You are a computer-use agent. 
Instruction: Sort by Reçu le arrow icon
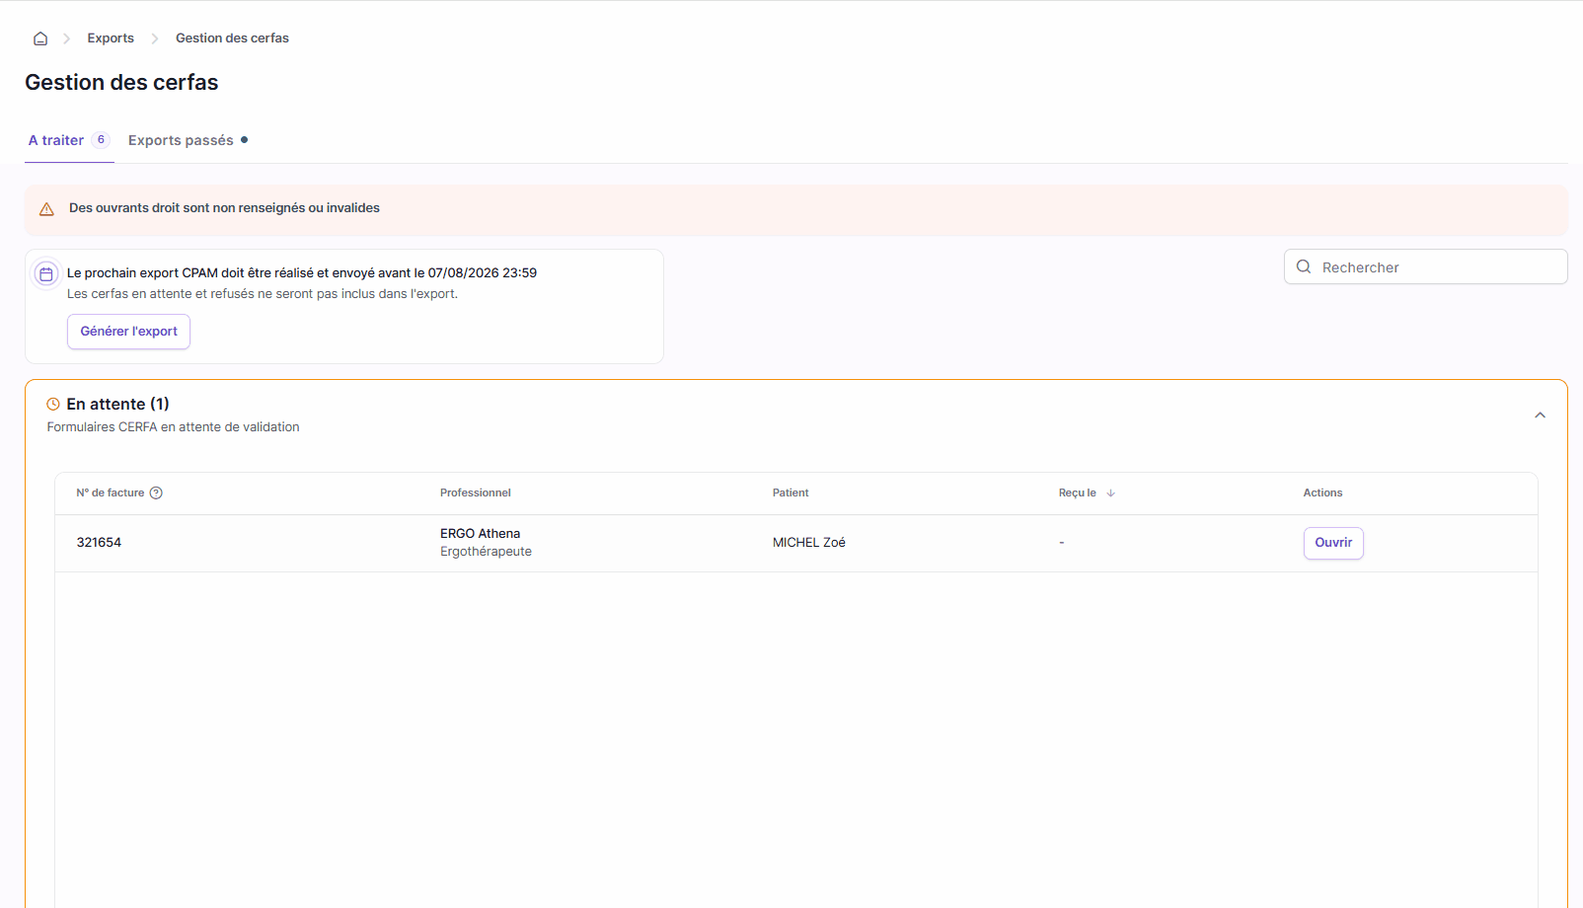pos(1111,493)
